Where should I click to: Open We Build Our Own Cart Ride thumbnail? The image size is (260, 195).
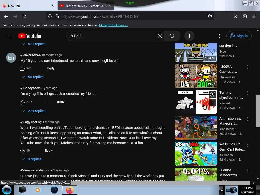point(196,154)
